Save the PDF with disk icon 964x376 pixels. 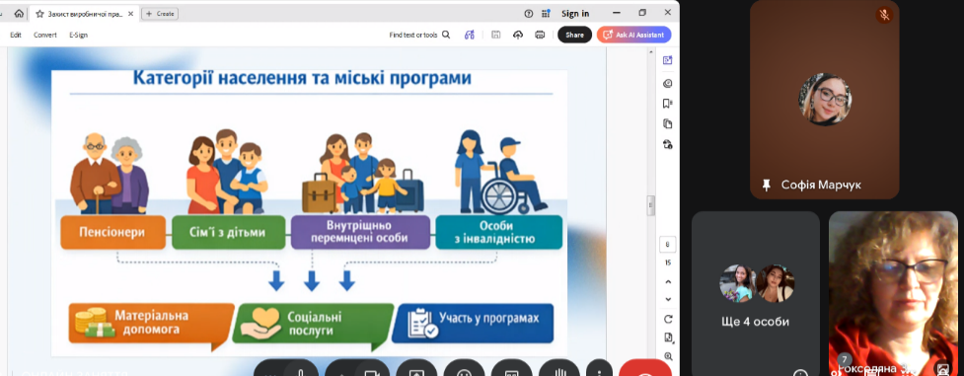[x=496, y=36]
